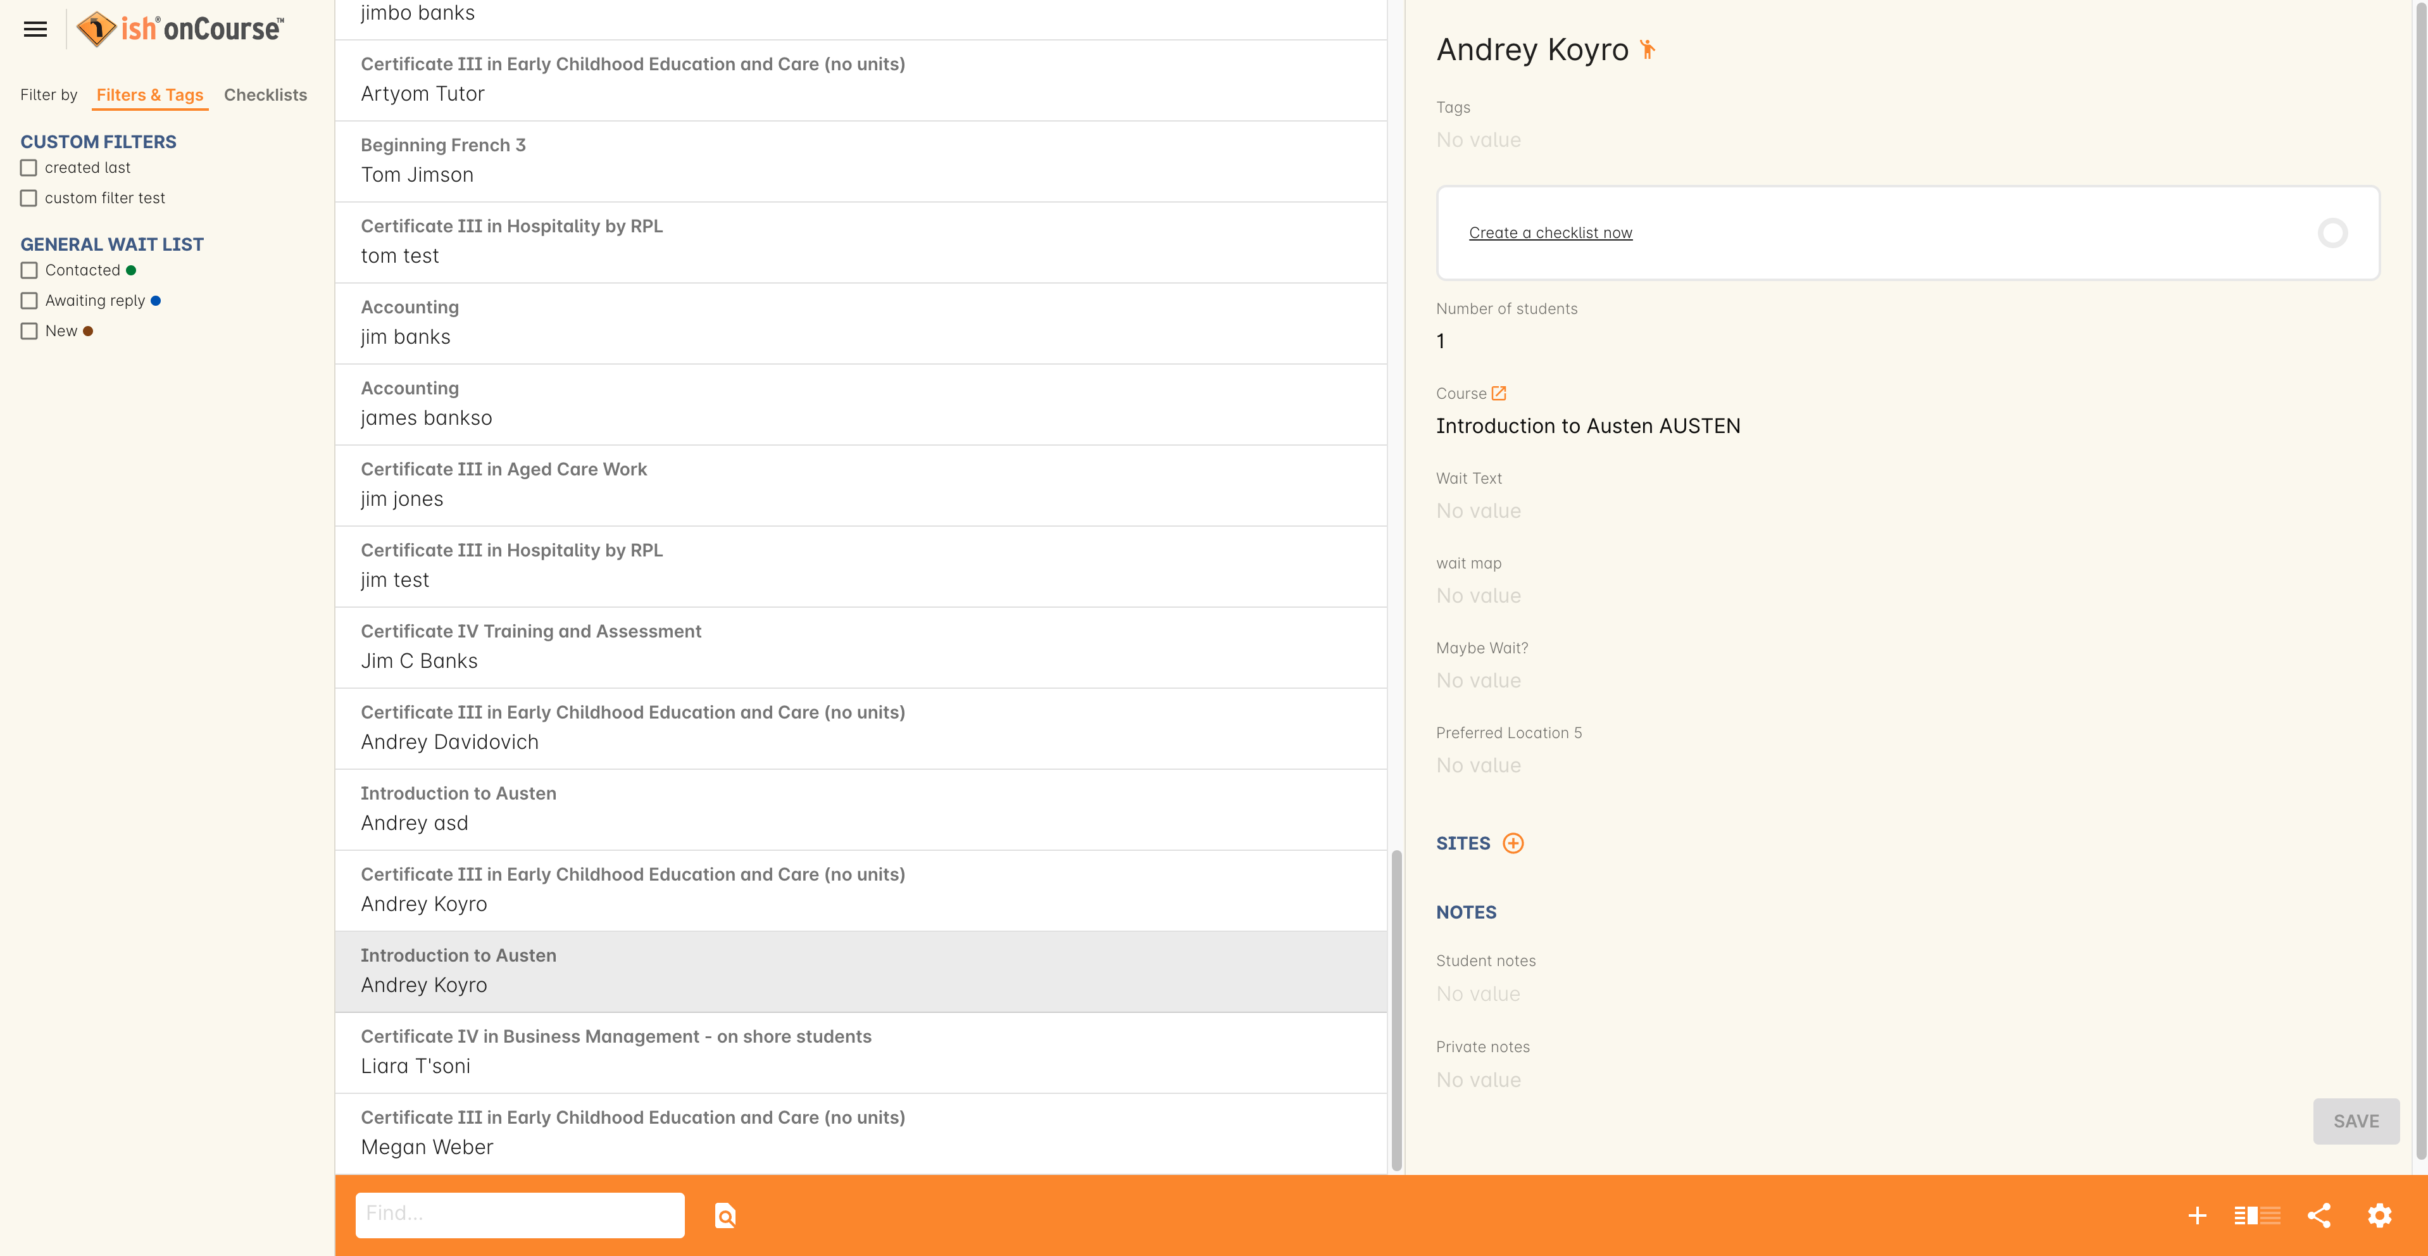Click the SAVE button
2428x1256 pixels.
(x=2355, y=1121)
